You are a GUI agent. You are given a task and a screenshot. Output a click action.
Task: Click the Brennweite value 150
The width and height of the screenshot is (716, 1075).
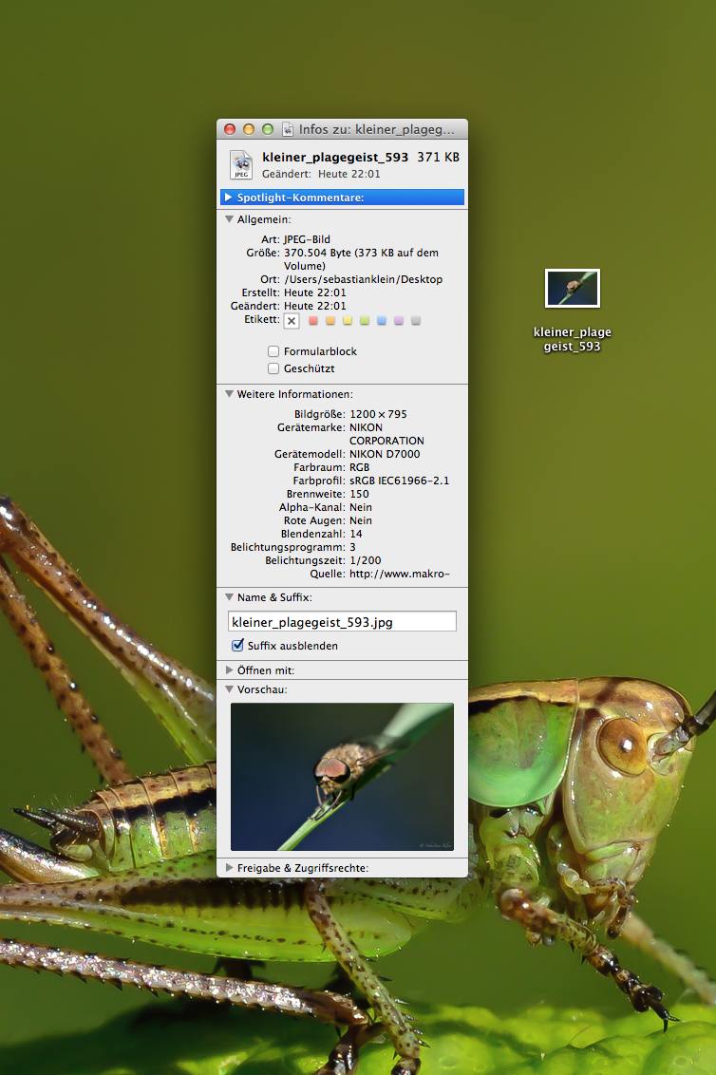click(359, 494)
